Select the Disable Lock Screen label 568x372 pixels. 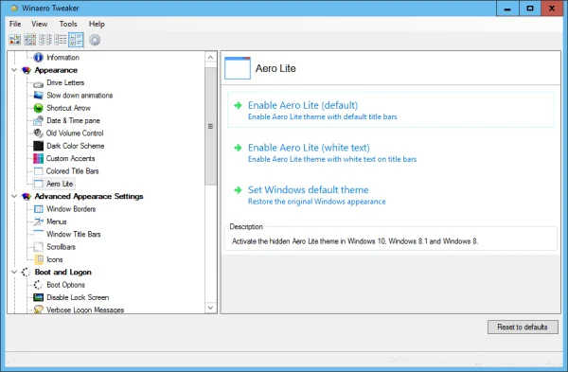78,297
